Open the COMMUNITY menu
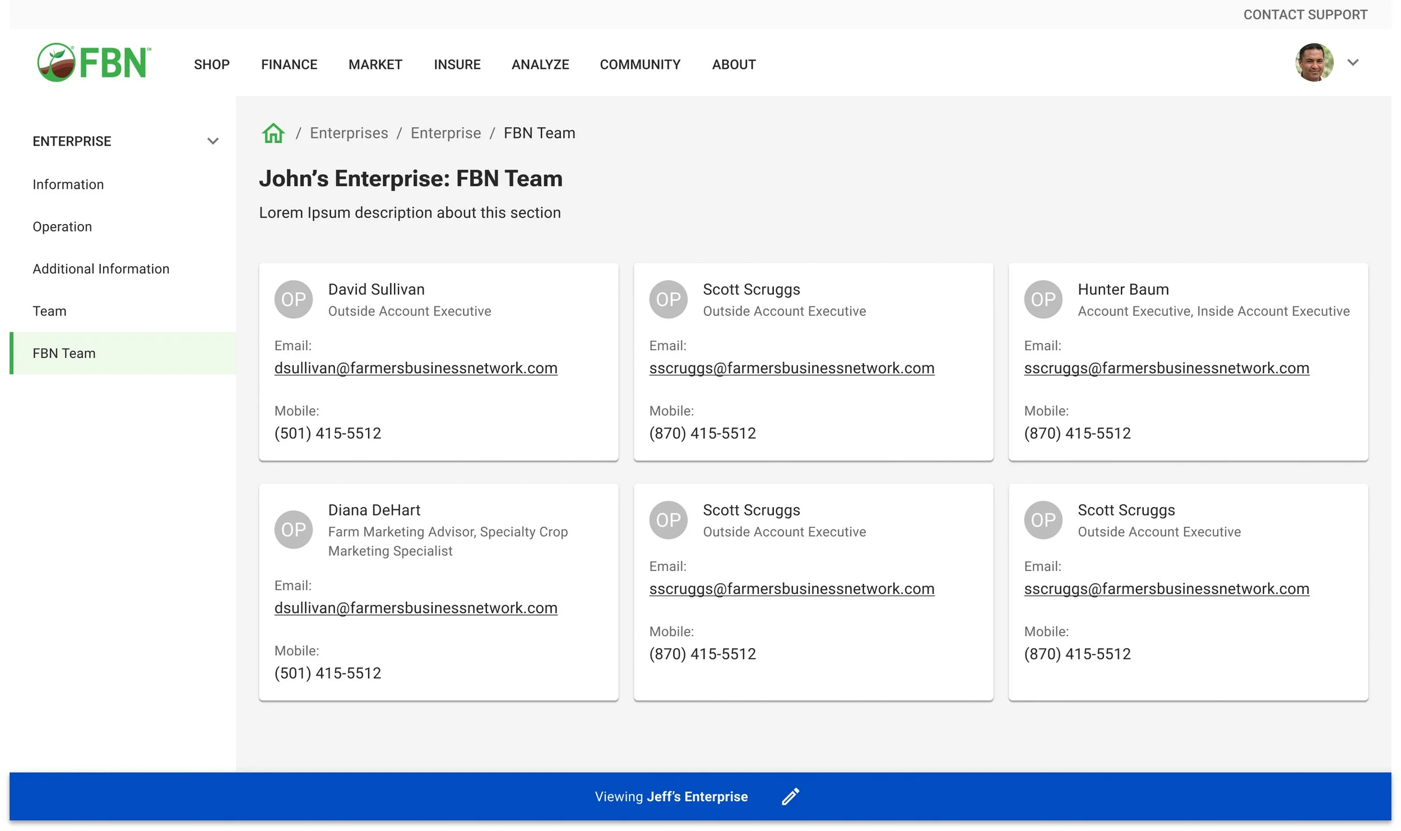The width and height of the screenshot is (1401, 831). 639,64
